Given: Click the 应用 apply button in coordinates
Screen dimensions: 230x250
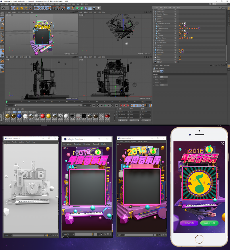Looking at the screenshot, I should (146, 120).
